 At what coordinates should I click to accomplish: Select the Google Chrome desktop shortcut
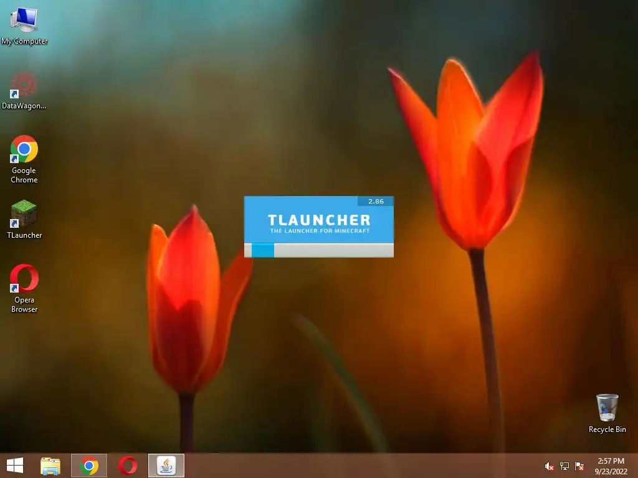(x=24, y=159)
